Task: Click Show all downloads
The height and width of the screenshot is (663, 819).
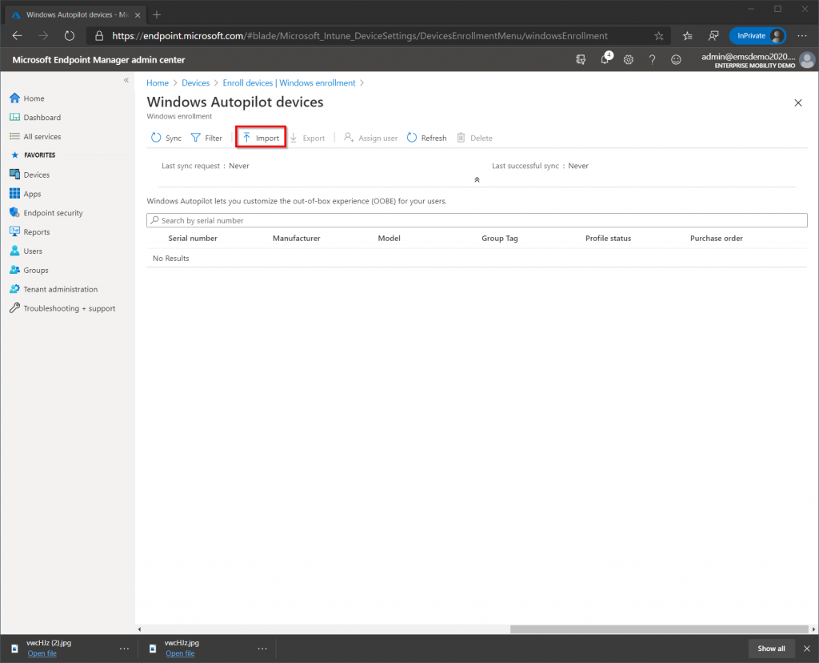Action: tap(771, 649)
